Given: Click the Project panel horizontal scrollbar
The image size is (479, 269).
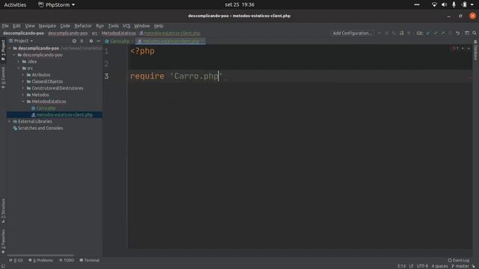Looking at the screenshot, I should click(x=40, y=255).
